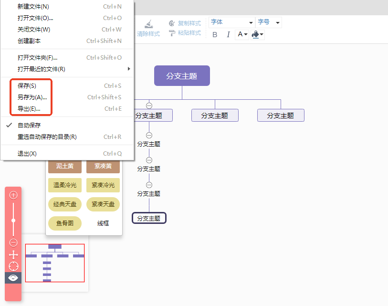Collapse the fourth-level branch node circle
This screenshot has width=388, height=306.
click(x=149, y=185)
